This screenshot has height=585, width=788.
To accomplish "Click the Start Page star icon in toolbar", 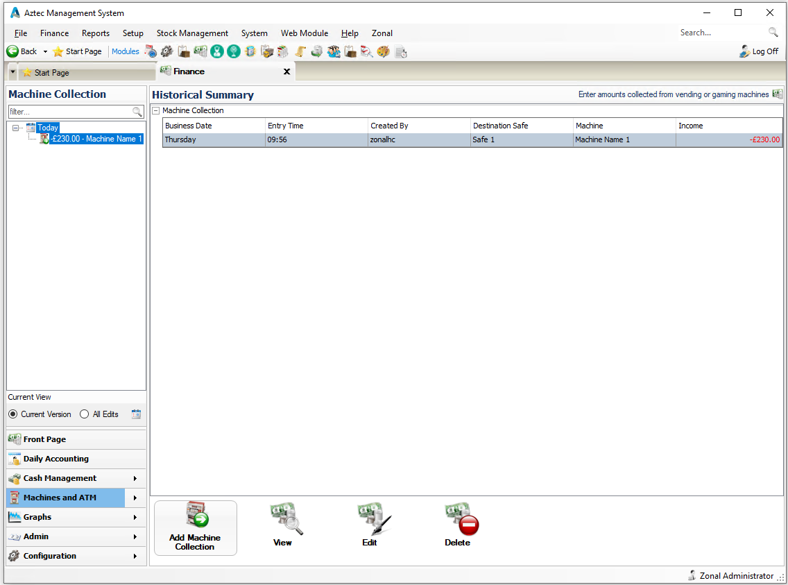I will pyautogui.click(x=58, y=51).
